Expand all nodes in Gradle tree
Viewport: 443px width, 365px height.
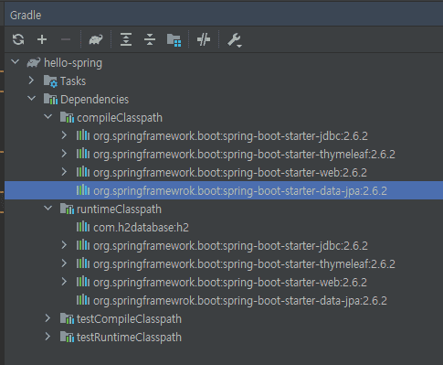pos(126,39)
